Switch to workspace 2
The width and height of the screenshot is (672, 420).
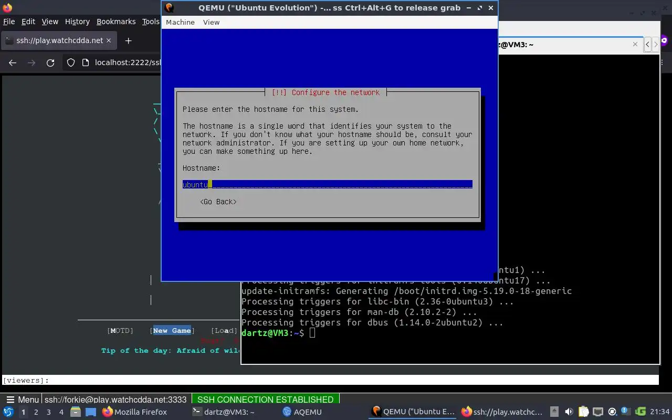point(36,412)
